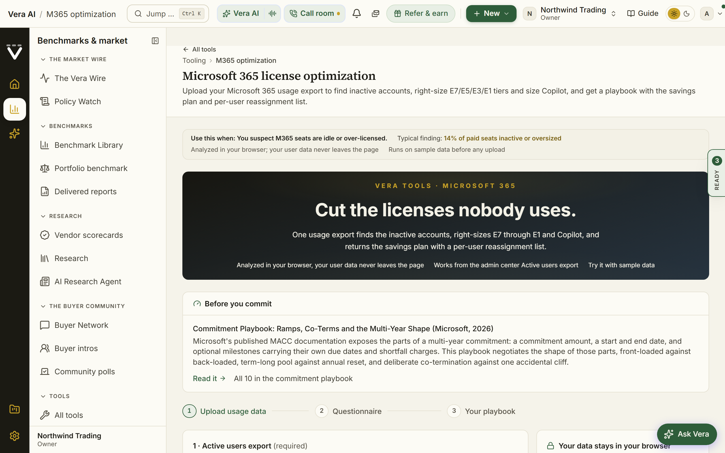Image resolution: width=725 pixels, height=453 pixels.
Task: Open the user avatar A menu
Action: (707, 14)
